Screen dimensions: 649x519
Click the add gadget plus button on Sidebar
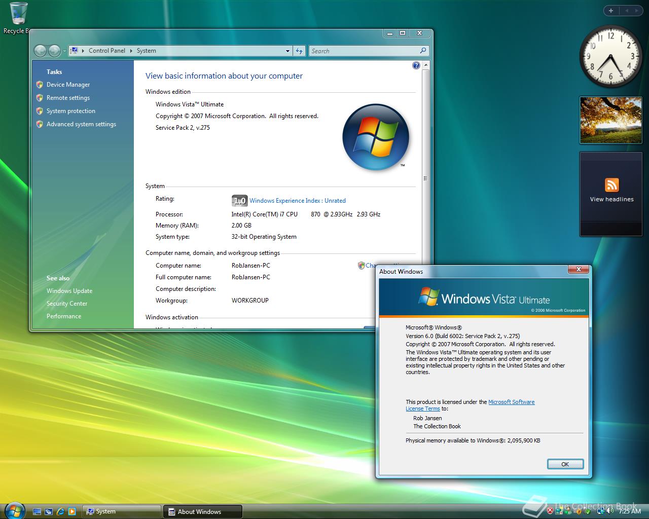[x=611, y=11]
